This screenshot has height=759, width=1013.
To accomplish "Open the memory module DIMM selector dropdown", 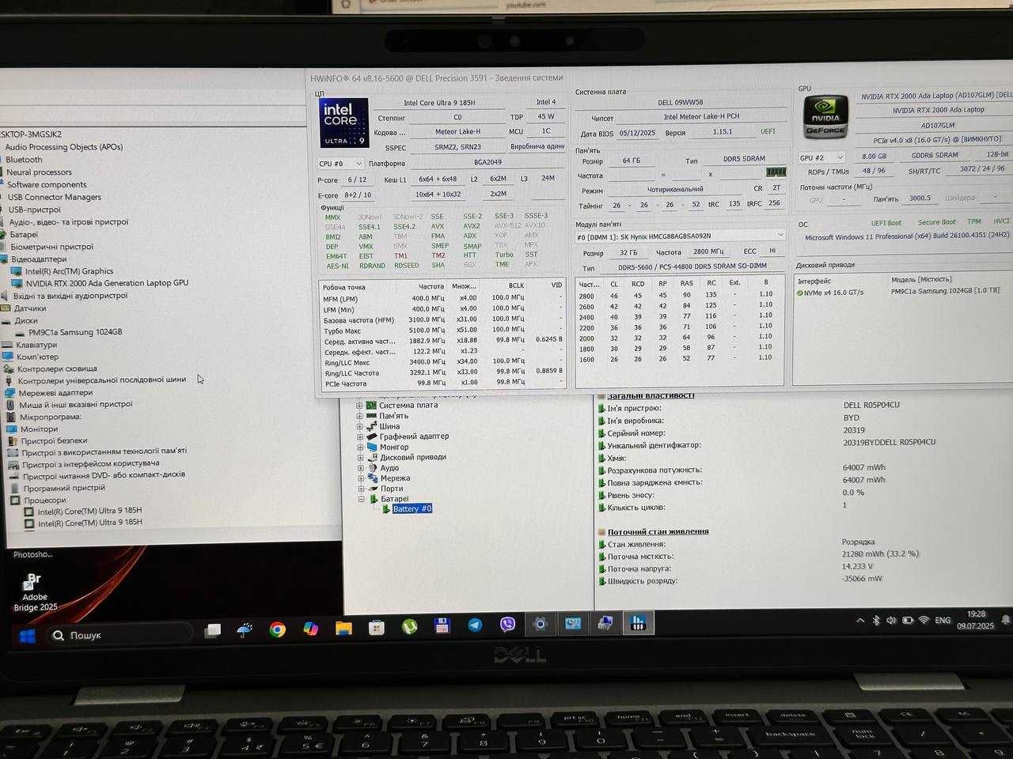I will [x=680, y=236].
